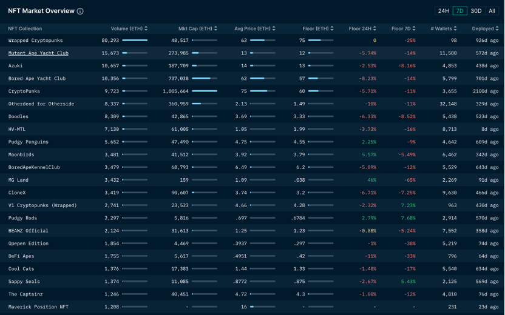Image resolution: width=505 pixels, height=315 pixels.
Task: Click the CryptoPunks collection name
Action: tap(24, 91)
